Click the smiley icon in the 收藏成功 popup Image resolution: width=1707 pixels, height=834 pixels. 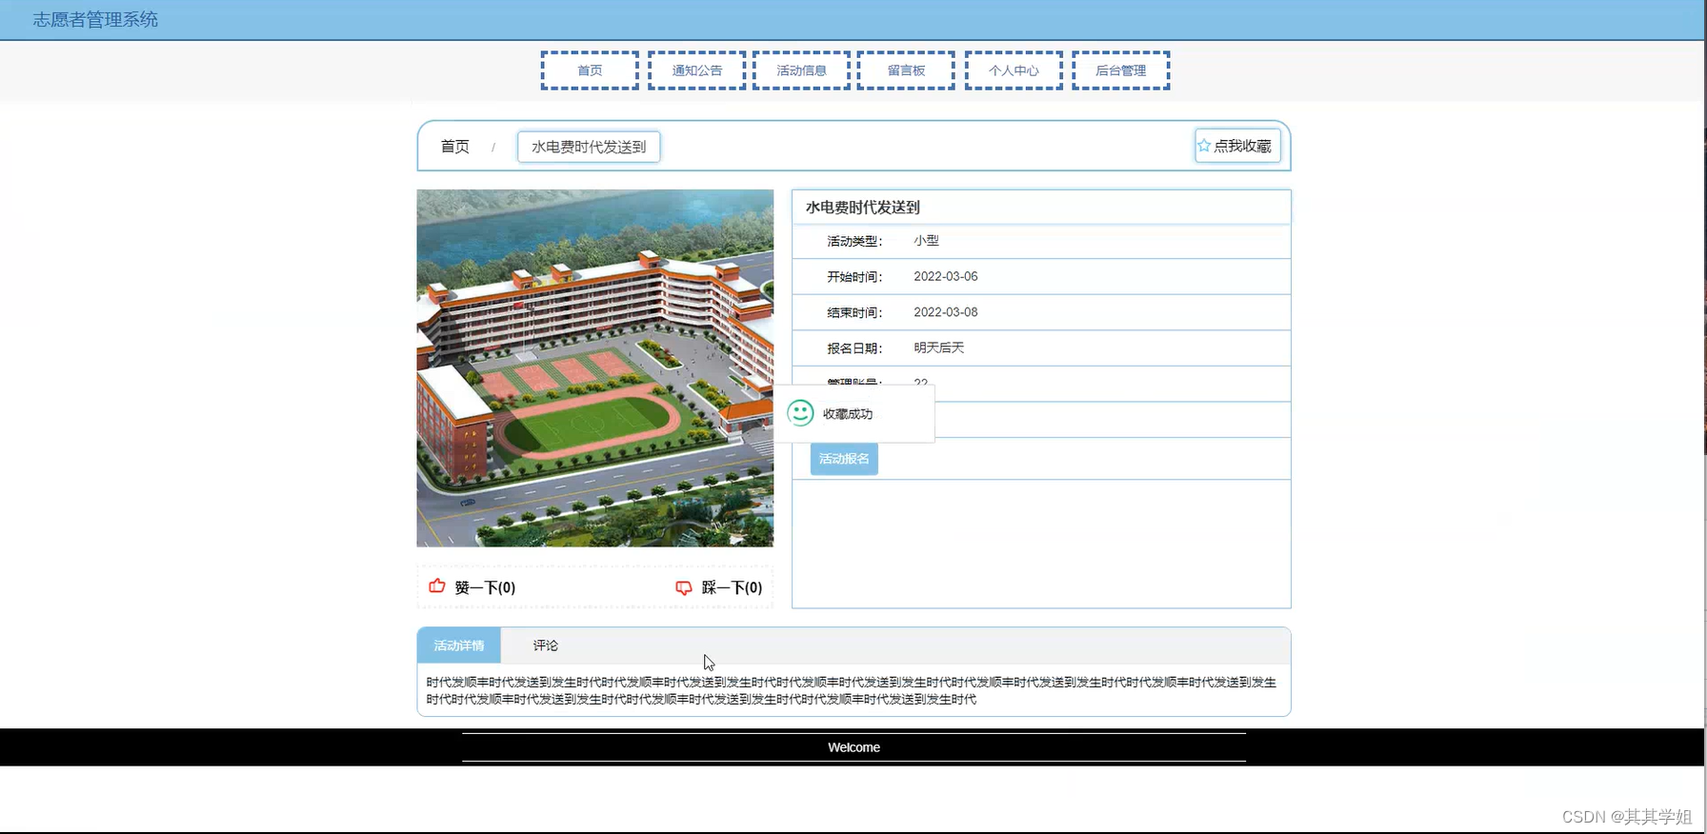tap(800, 413)
